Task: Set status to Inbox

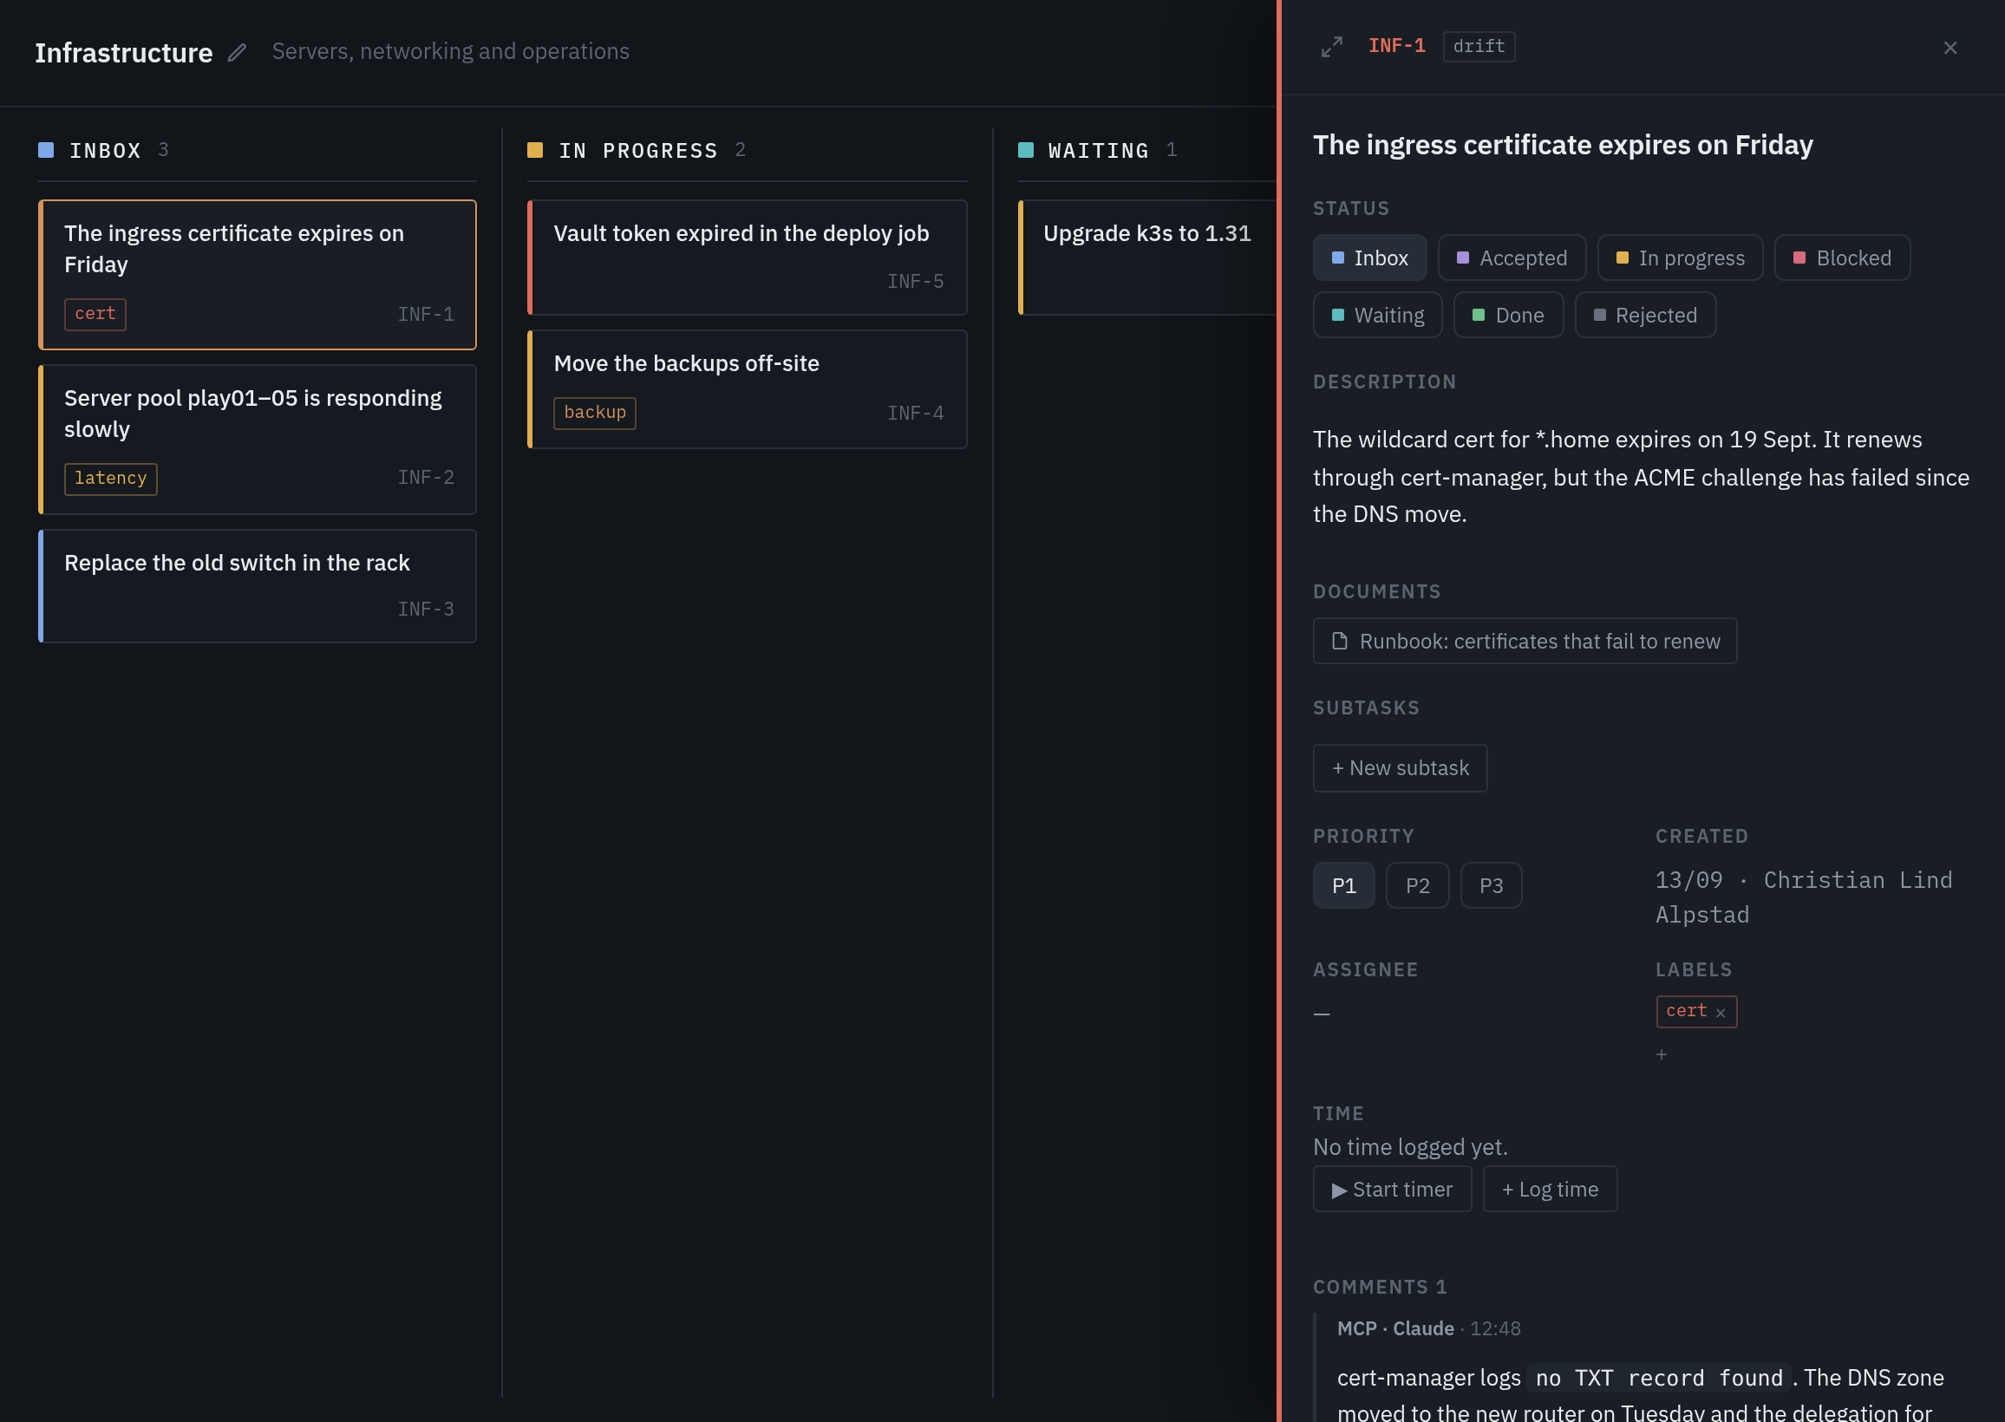Action: pyautogui.click(x=1370, y=258)
